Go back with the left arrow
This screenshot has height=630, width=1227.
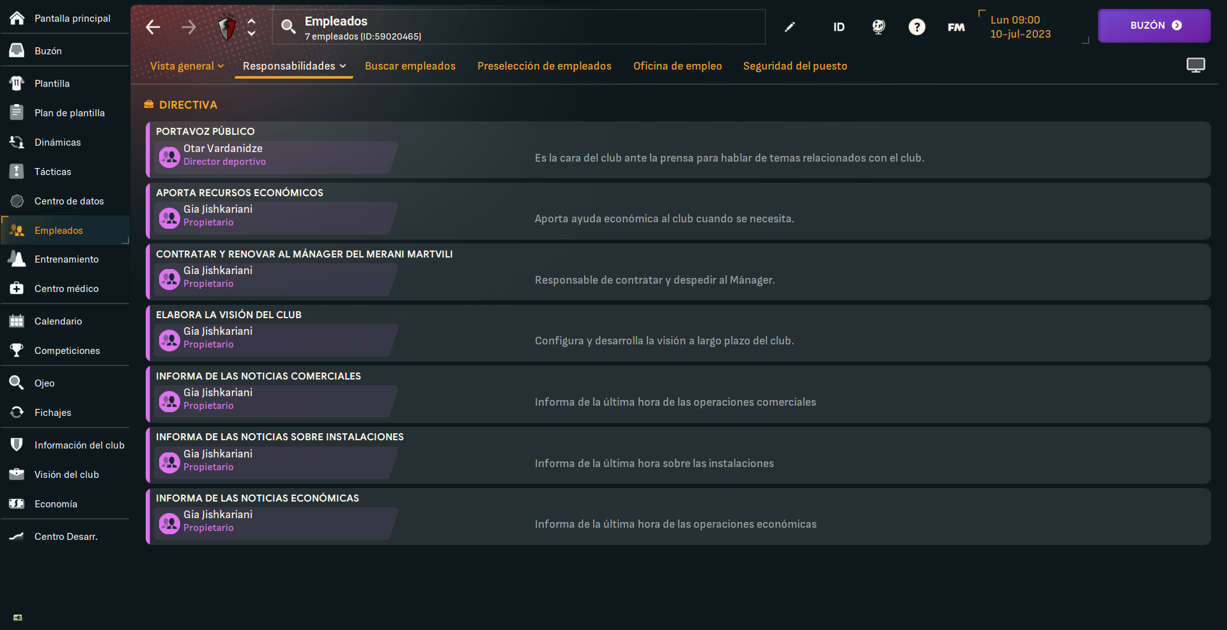tap(153, 27)
